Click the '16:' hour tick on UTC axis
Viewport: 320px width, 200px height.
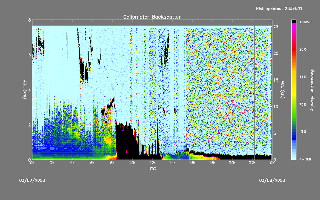click(x=192, y=163)
